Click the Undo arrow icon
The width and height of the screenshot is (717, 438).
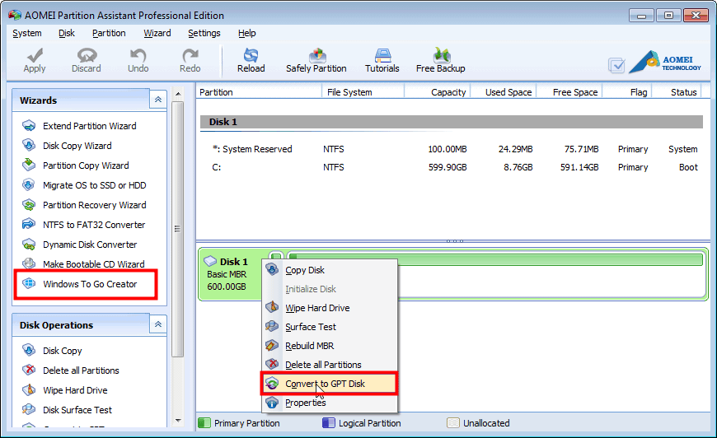point(138,55)
